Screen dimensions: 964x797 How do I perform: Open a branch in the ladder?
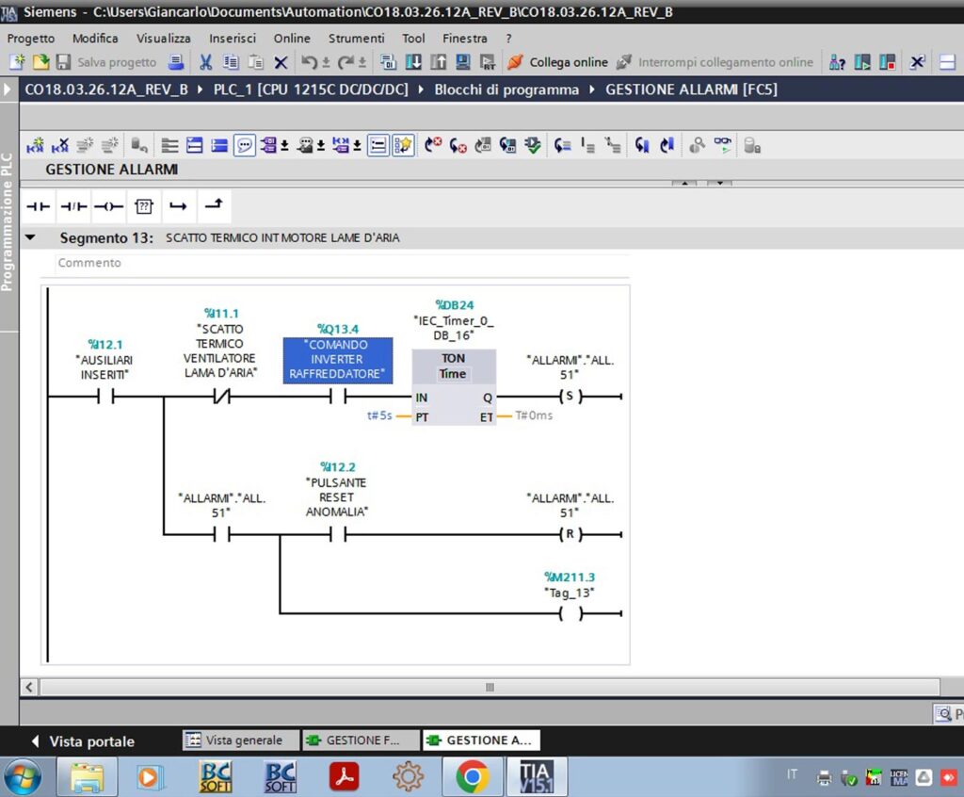[x=178, y=206]
